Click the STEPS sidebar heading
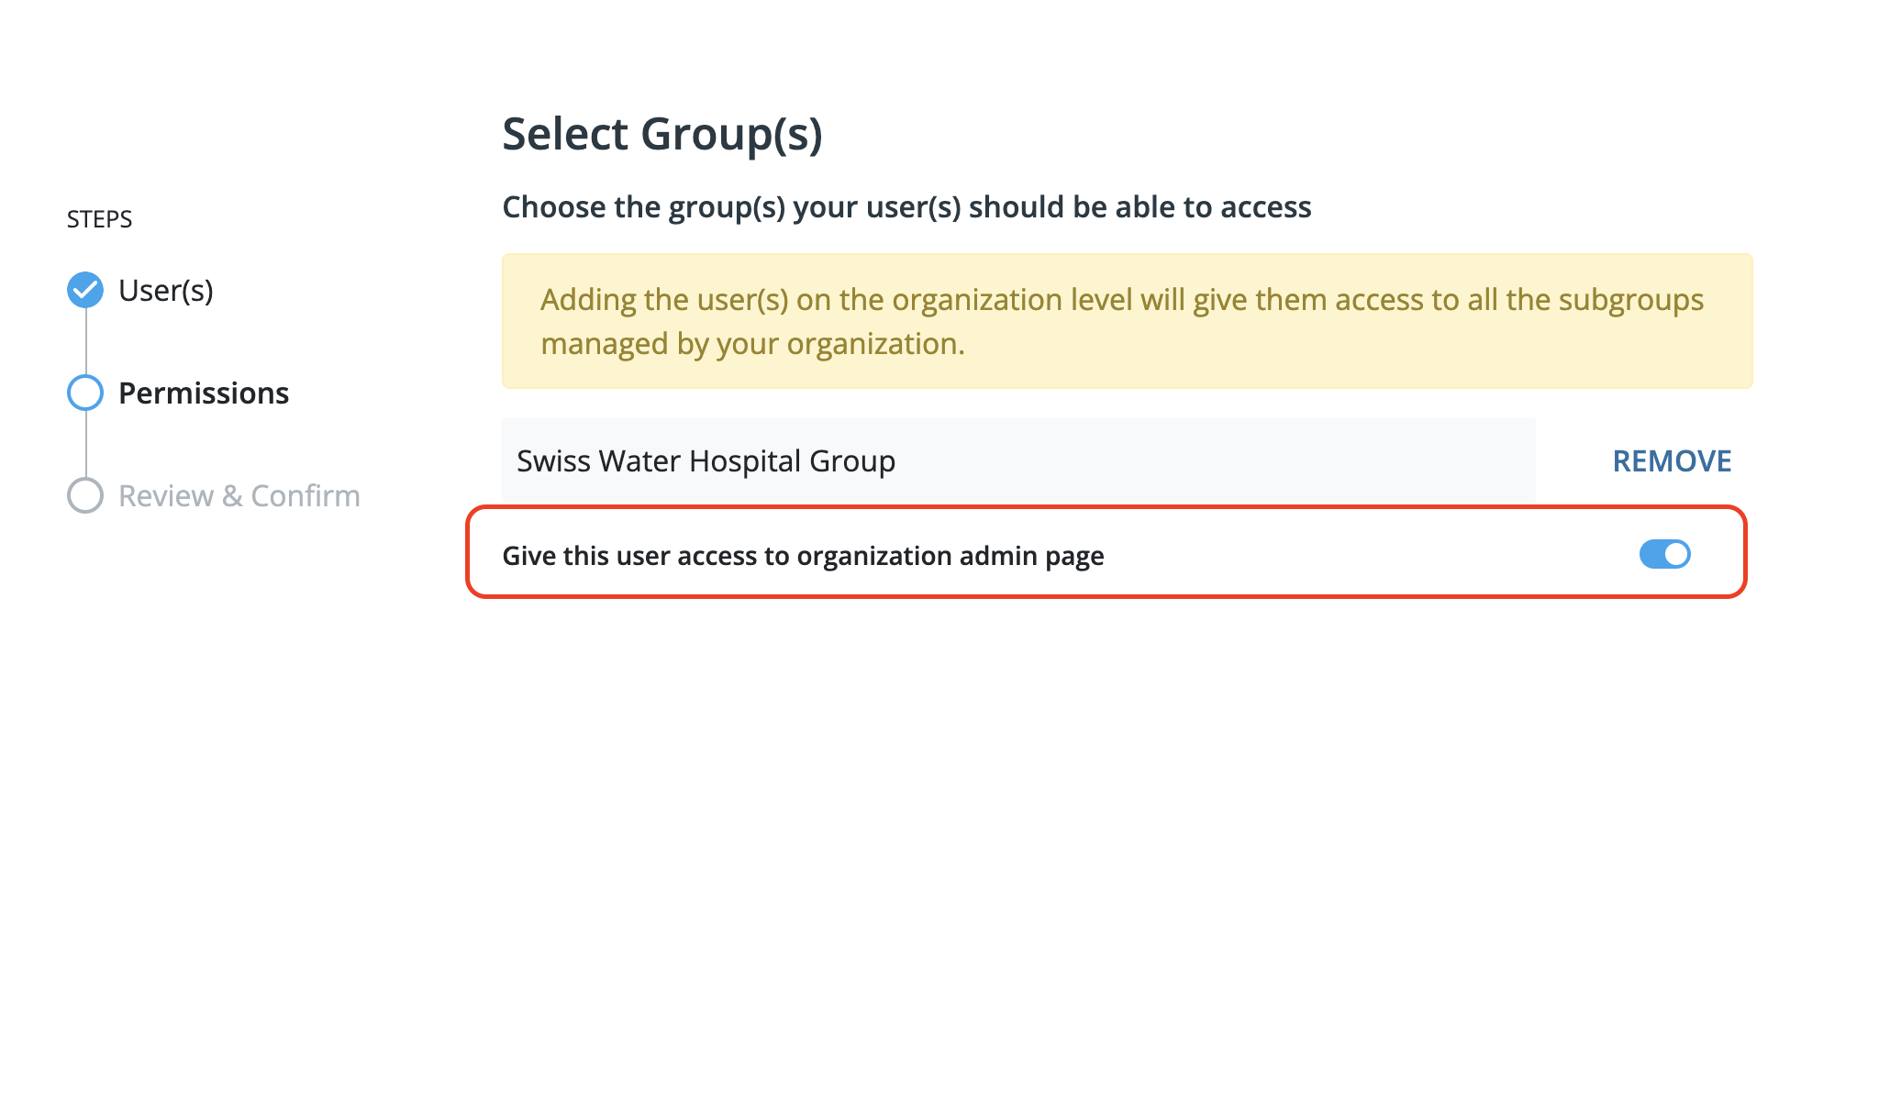The width and height of the screenshot is (1890, 1119). click(x=99, y=219)
